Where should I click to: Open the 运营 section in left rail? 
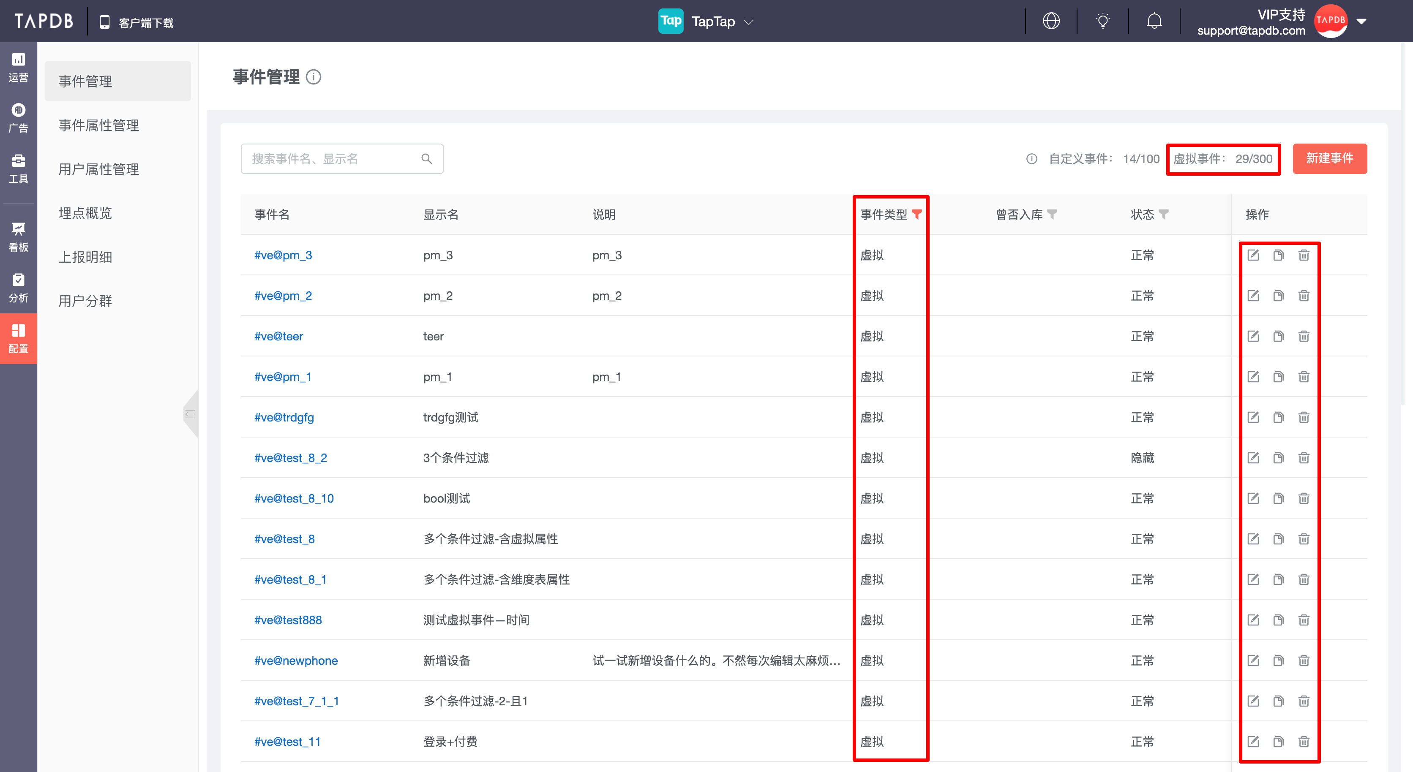point(18,68)
